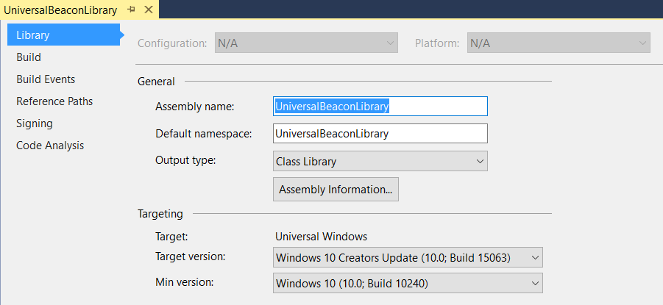663x305 pixels.
Task: Pin the UniversalBeaconLibrary document tab
Action: click(x=132, y=10)
